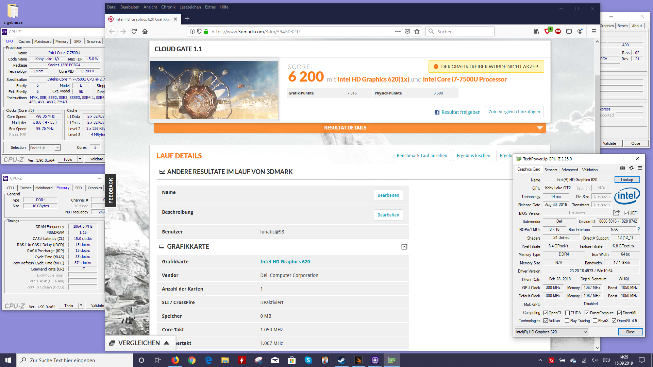
Task: Open the page actions three-dot menu
Action: pos(398,31)
